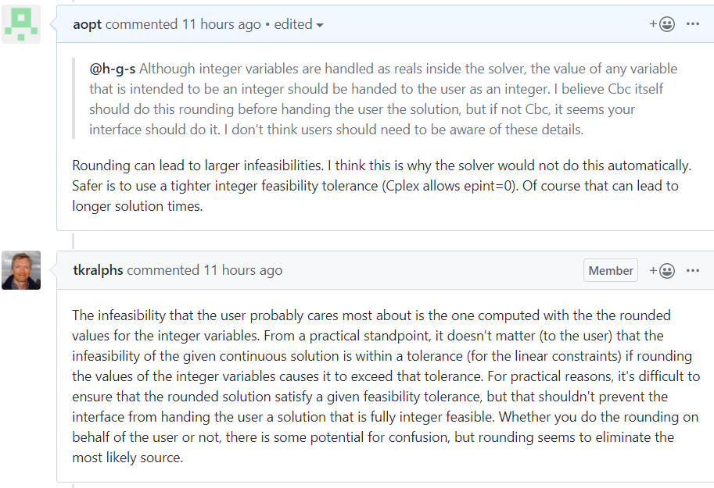Open tkralphs' profile from their username
Screen dimensions: 714x488
point(99,270)
